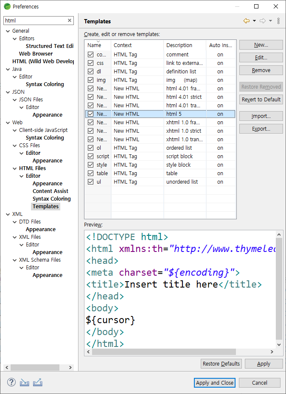This screenshot has width=286, height=394.
Task: Click Revert to Default button
Action: click(x=261, y=100)
